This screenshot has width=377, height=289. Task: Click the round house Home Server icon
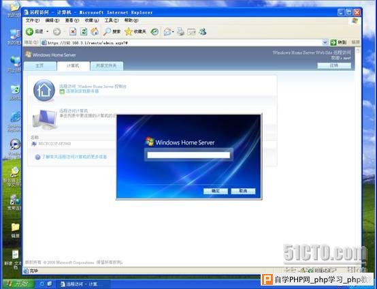44,90
